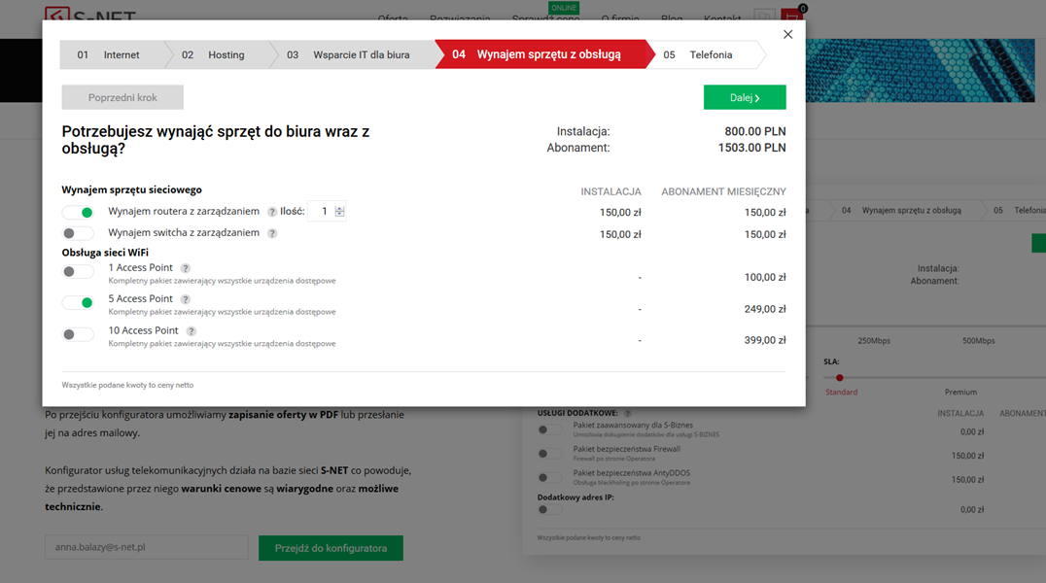Go back with Poprzedni krok button
Screen dimensions: 1046x583
click(x=122, y=97)
